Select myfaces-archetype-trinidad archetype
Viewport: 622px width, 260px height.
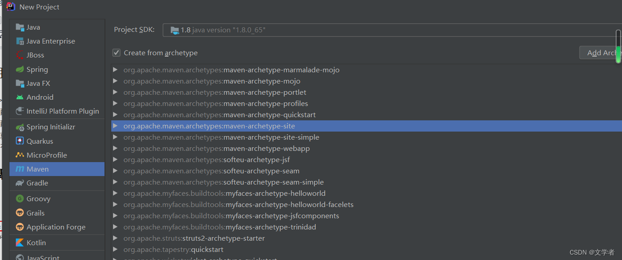point(366,227)
